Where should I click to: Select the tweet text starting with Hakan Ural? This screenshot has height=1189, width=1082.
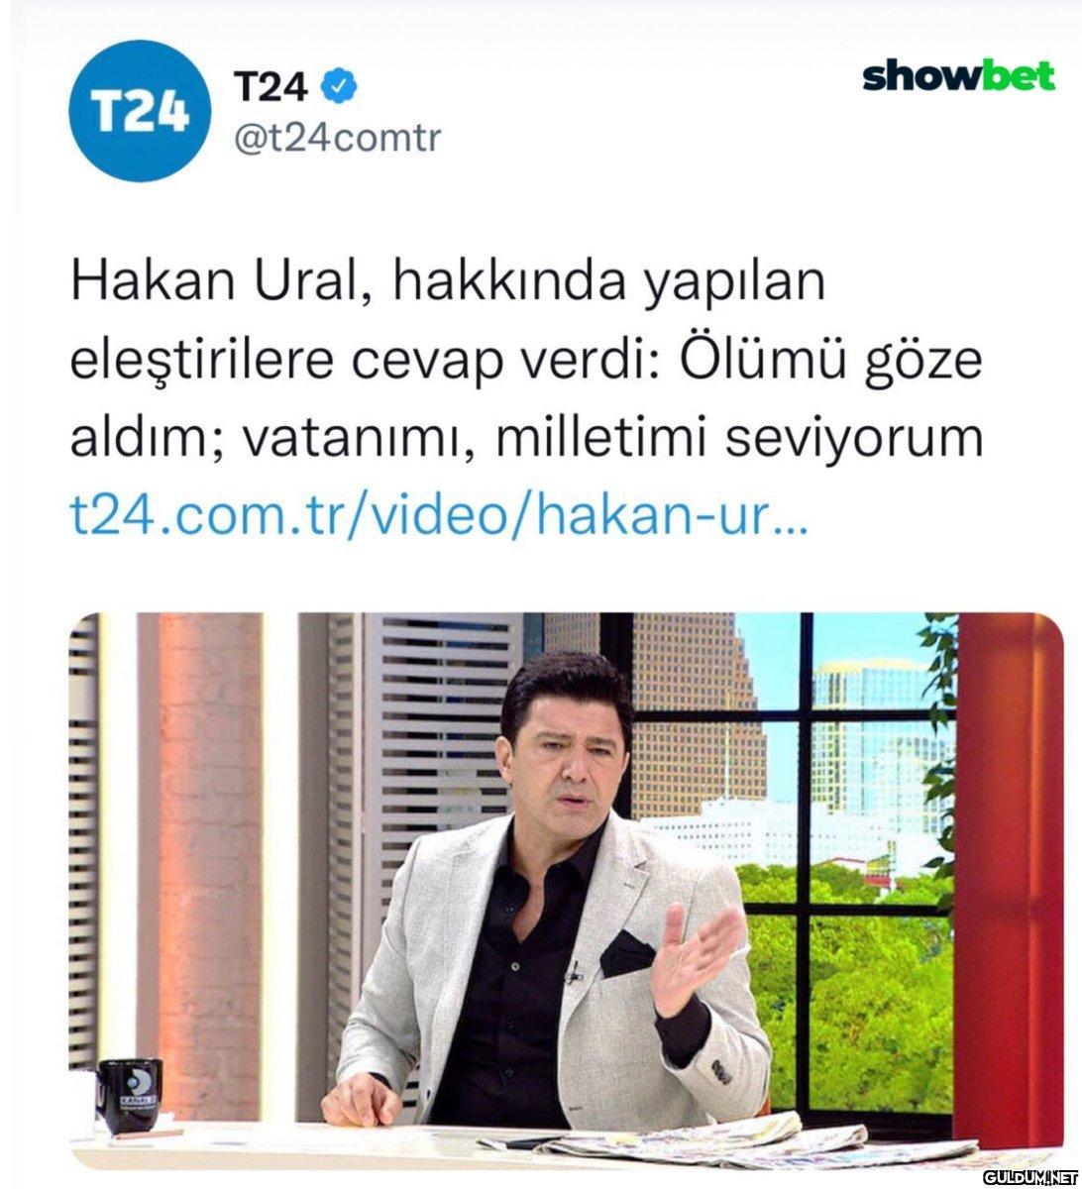(x=526, y=360)
